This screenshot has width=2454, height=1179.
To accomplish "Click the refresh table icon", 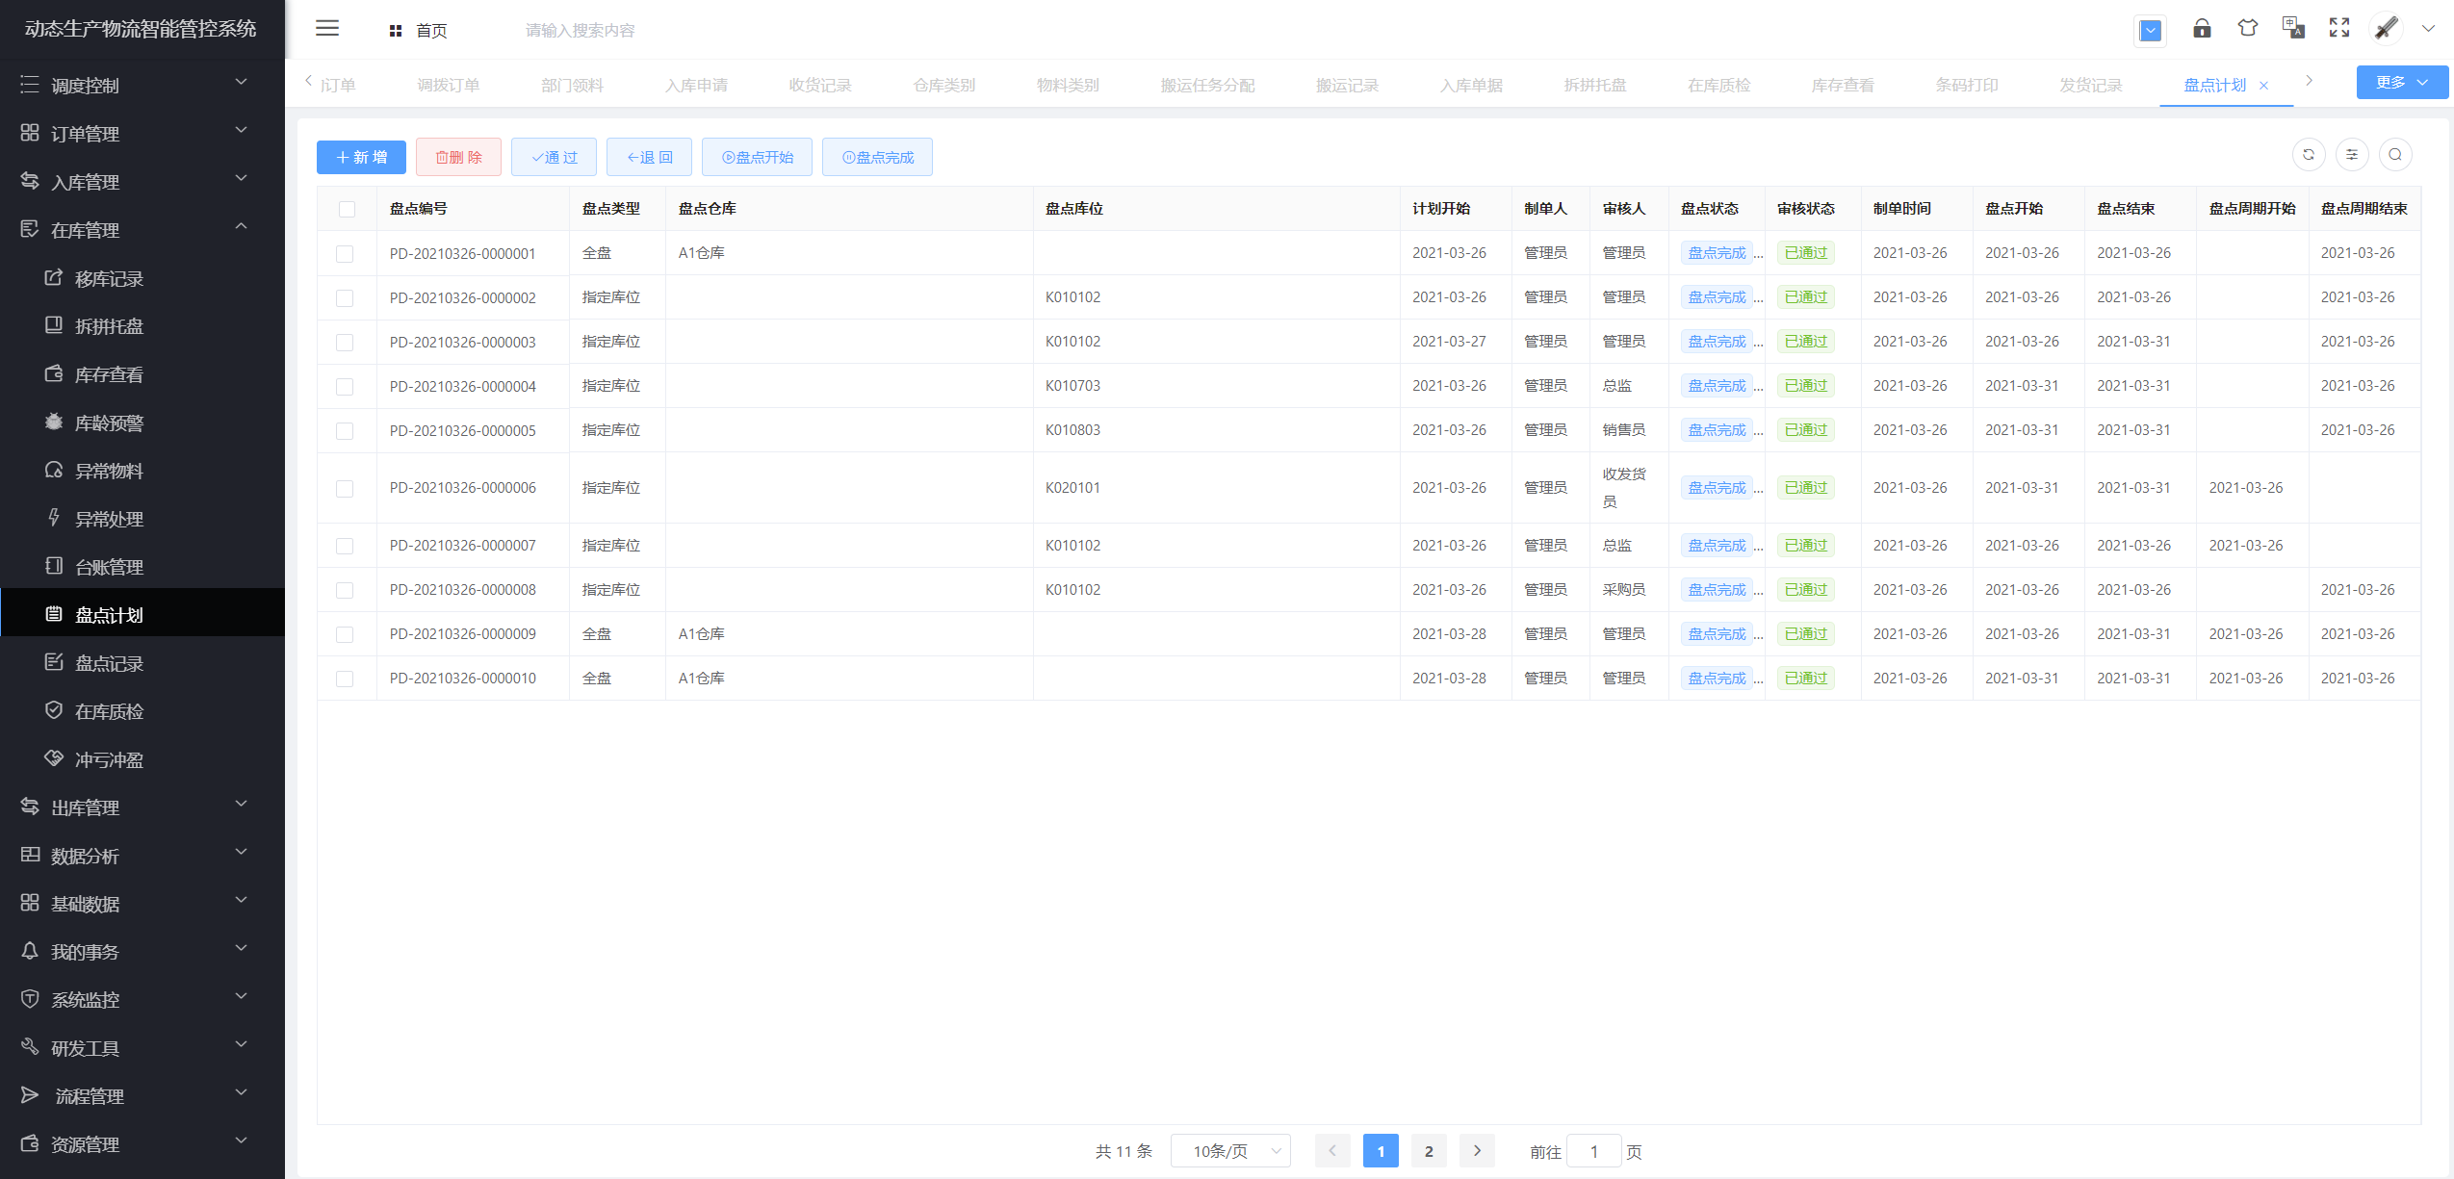I will 2309,155.
